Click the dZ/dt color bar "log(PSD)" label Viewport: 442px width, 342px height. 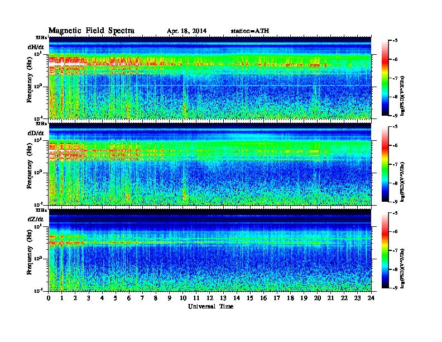pos(402,269)
